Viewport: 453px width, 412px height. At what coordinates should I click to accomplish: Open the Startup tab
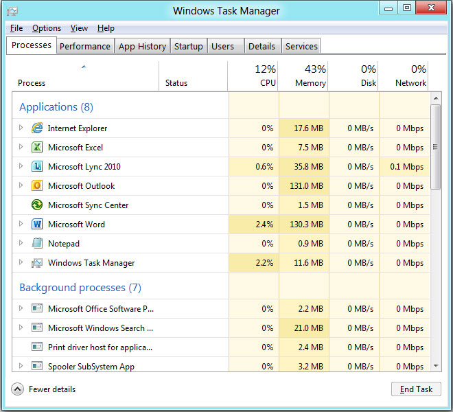click(x=188, y=46)
